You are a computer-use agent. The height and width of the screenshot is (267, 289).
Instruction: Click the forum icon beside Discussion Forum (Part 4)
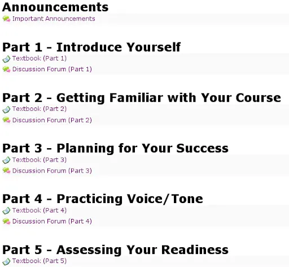[6, 221]
